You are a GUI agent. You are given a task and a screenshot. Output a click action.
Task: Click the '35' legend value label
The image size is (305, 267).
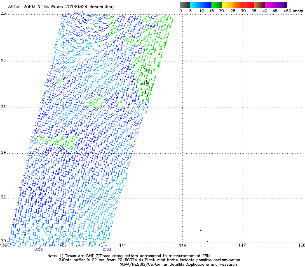(254, 11)
